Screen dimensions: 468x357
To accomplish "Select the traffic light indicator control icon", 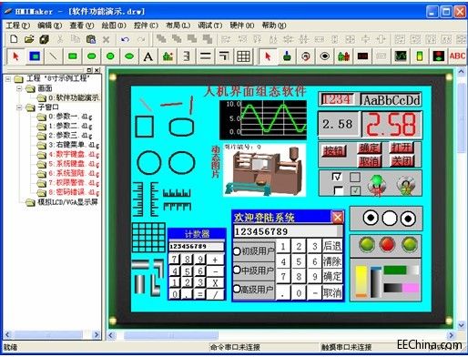I will [x=438, y=56].
